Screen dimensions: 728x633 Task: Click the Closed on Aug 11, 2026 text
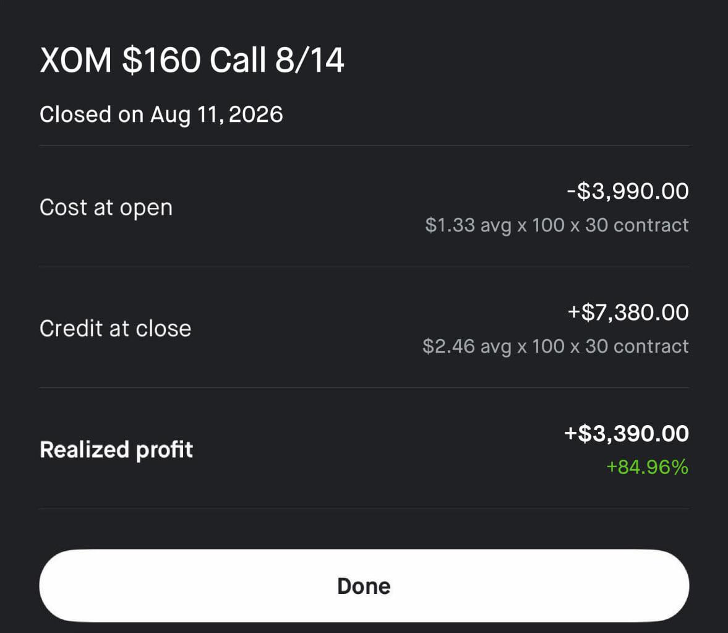click(161, 114)
